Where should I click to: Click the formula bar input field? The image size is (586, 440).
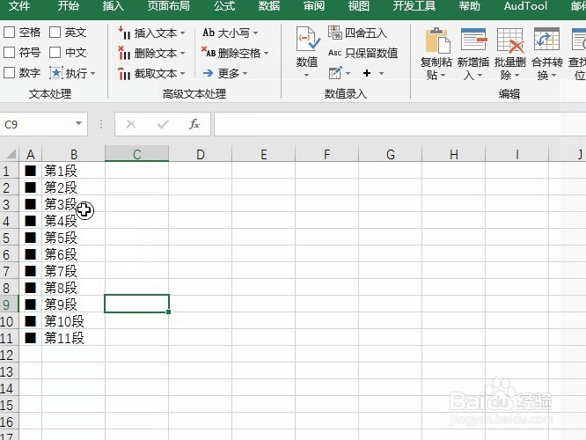399,124
